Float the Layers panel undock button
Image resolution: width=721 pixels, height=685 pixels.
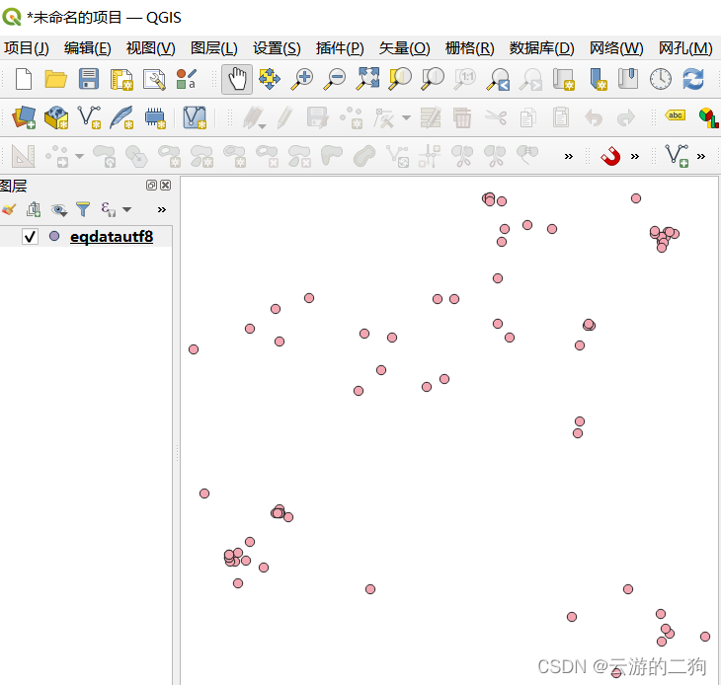click(151, 186)
